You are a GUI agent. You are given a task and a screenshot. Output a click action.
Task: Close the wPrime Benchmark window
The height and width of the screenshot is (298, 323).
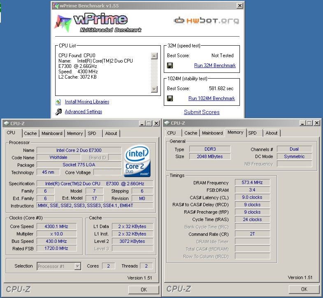click(239, 6)
